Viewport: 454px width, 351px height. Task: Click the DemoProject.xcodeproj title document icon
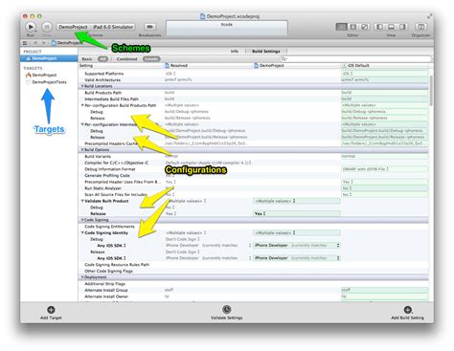[202, 16]
